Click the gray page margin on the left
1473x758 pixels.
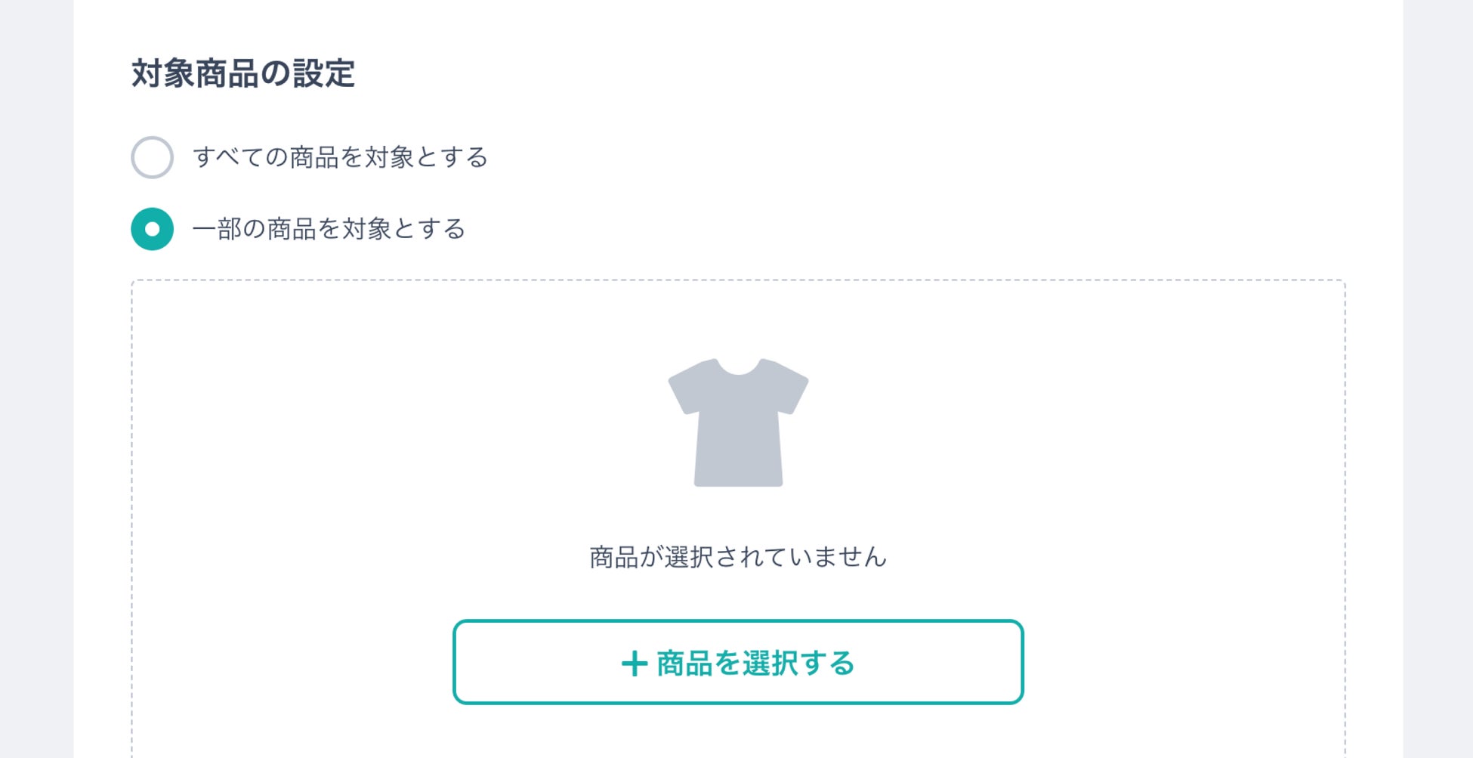(x=36, y=378)
